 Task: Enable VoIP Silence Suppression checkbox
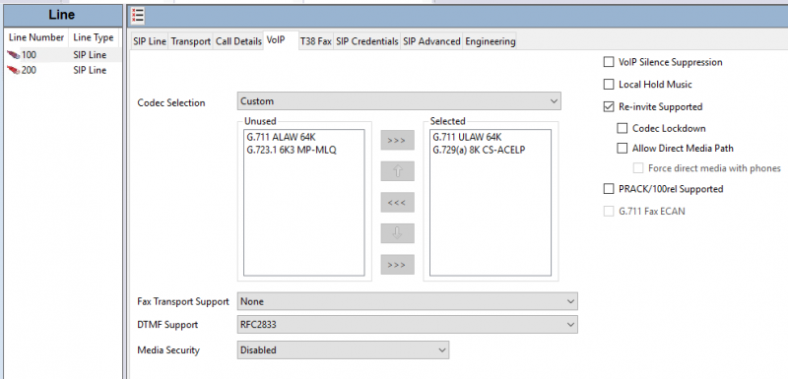(609, 62)
